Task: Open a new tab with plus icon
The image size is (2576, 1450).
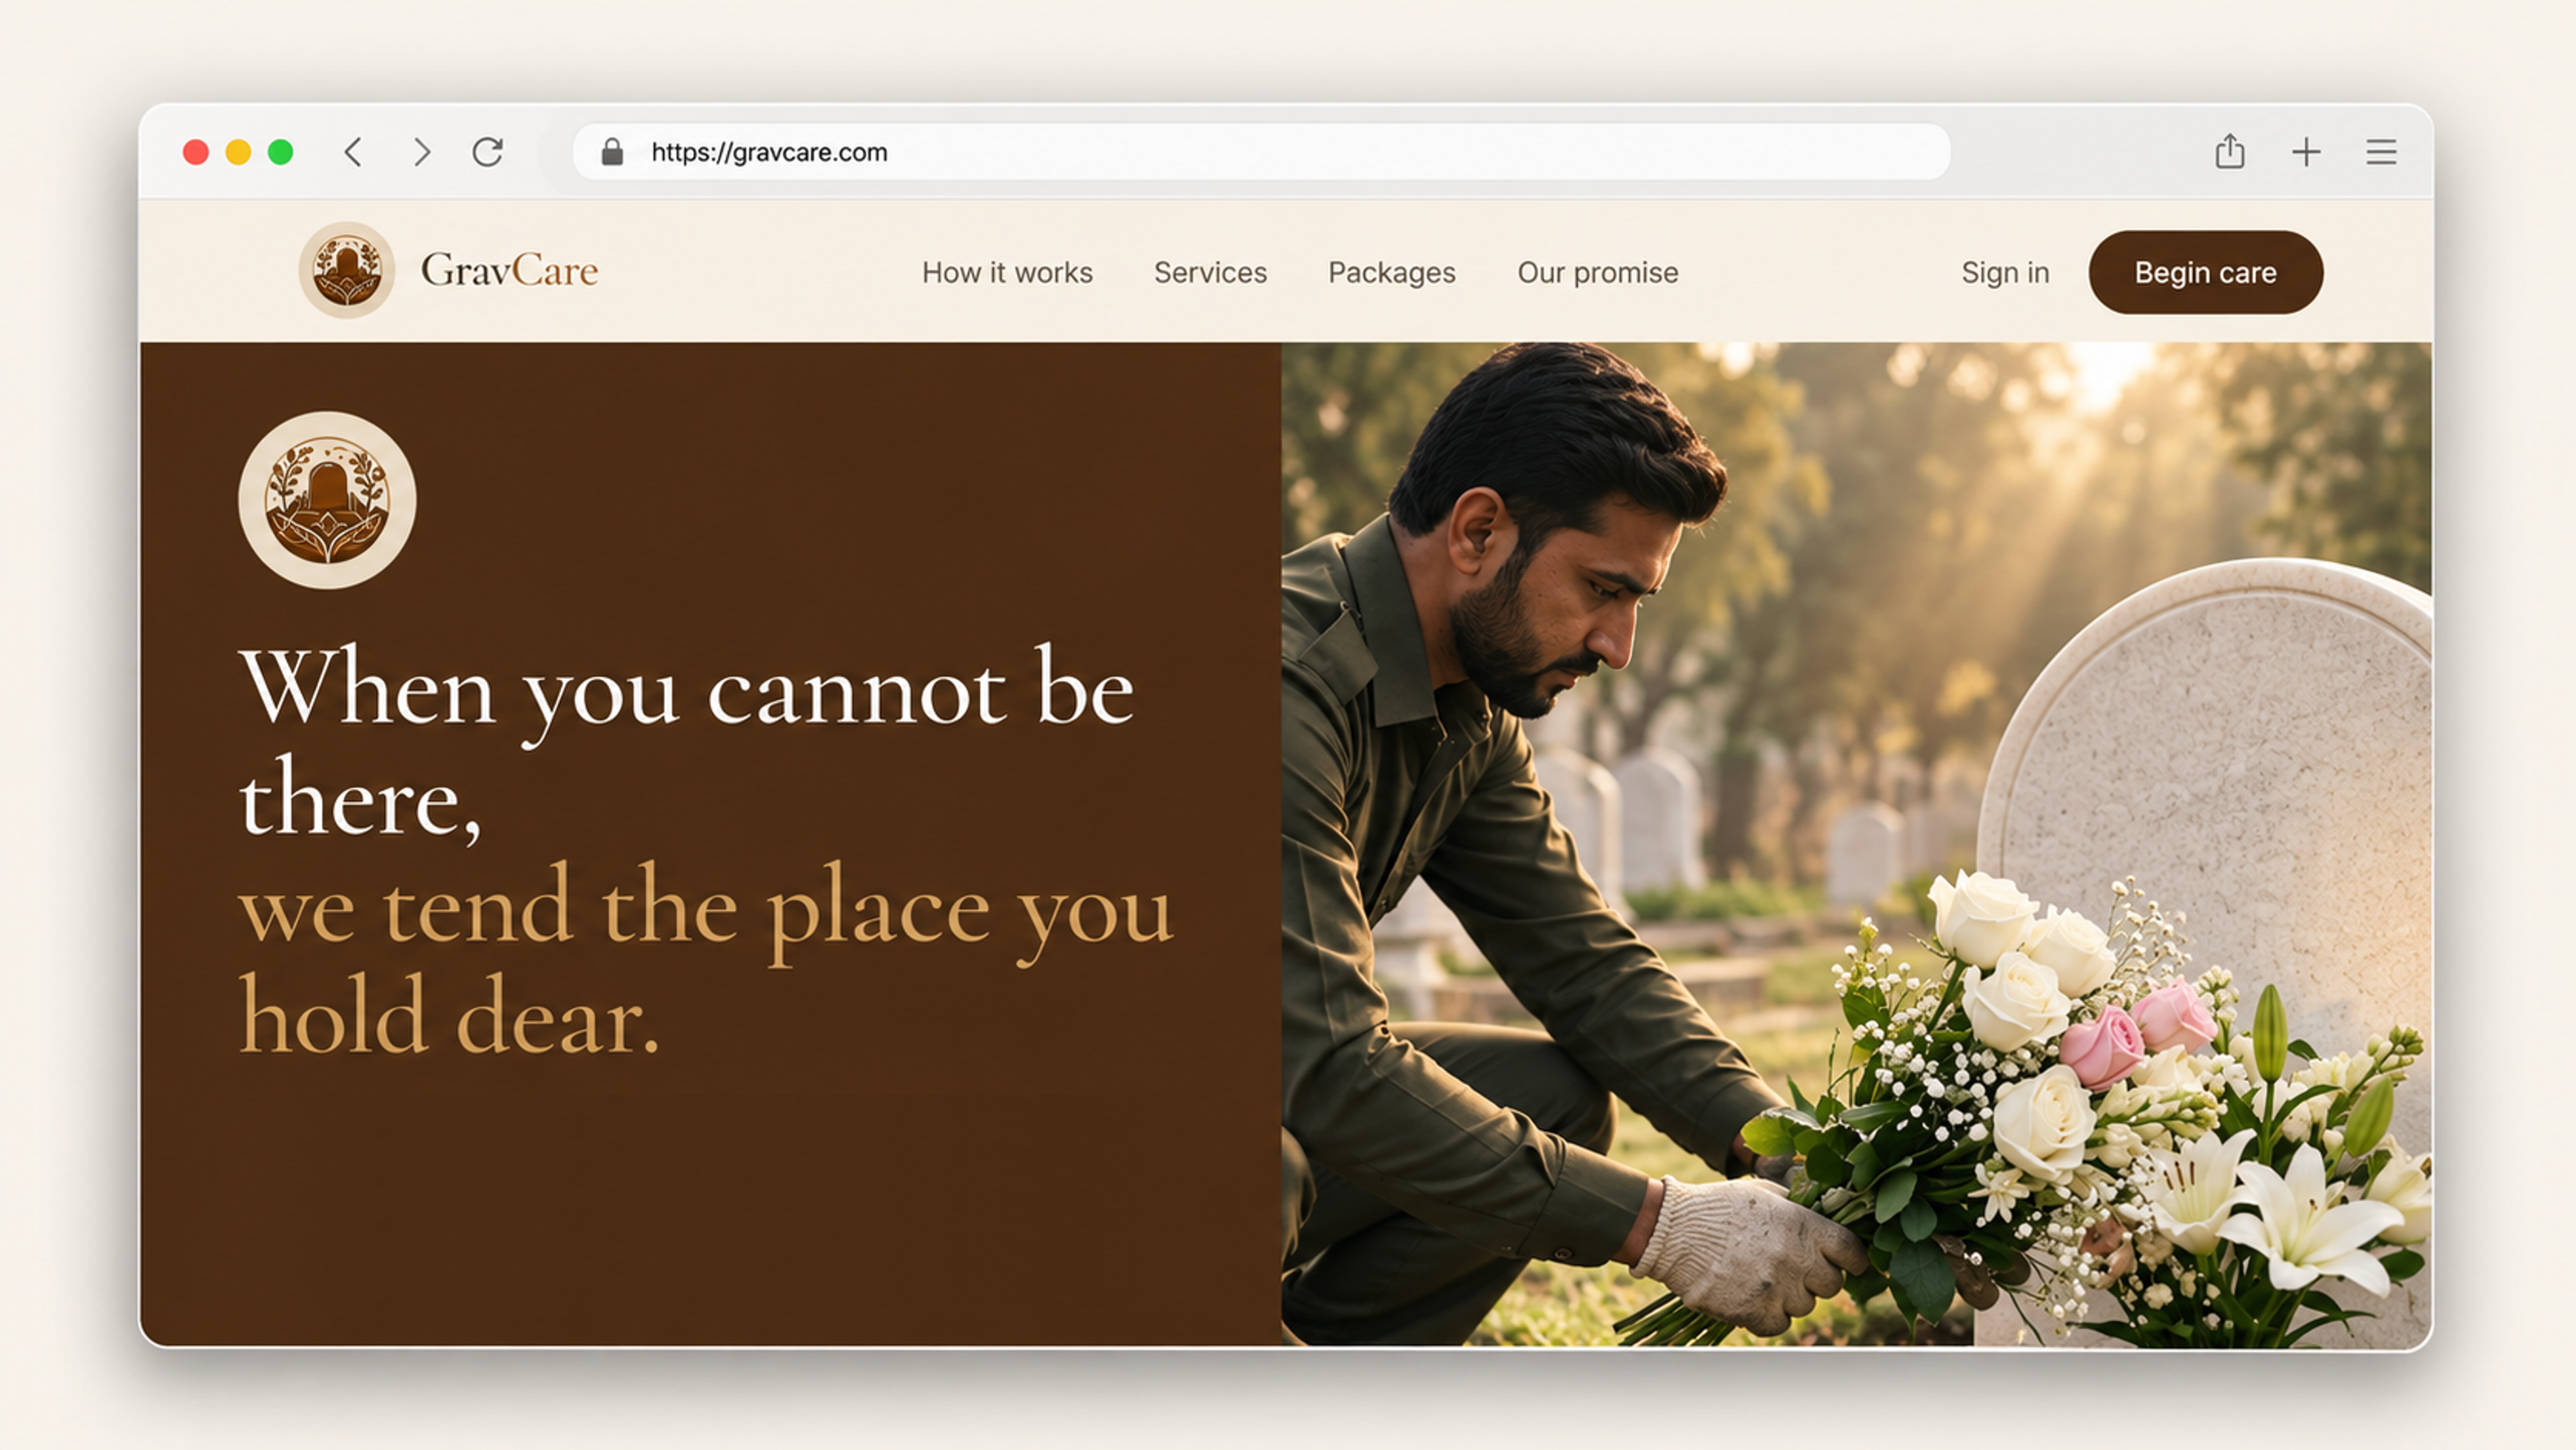Action: point(2306,152)
